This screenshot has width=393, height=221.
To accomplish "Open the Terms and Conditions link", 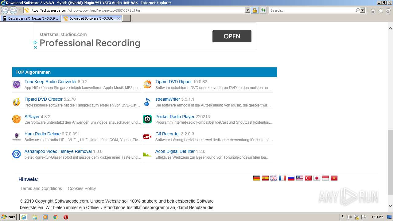I will click(41, 188).
